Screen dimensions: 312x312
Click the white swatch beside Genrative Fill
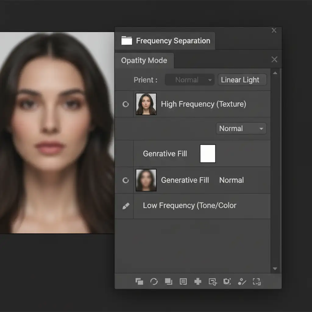207,154
